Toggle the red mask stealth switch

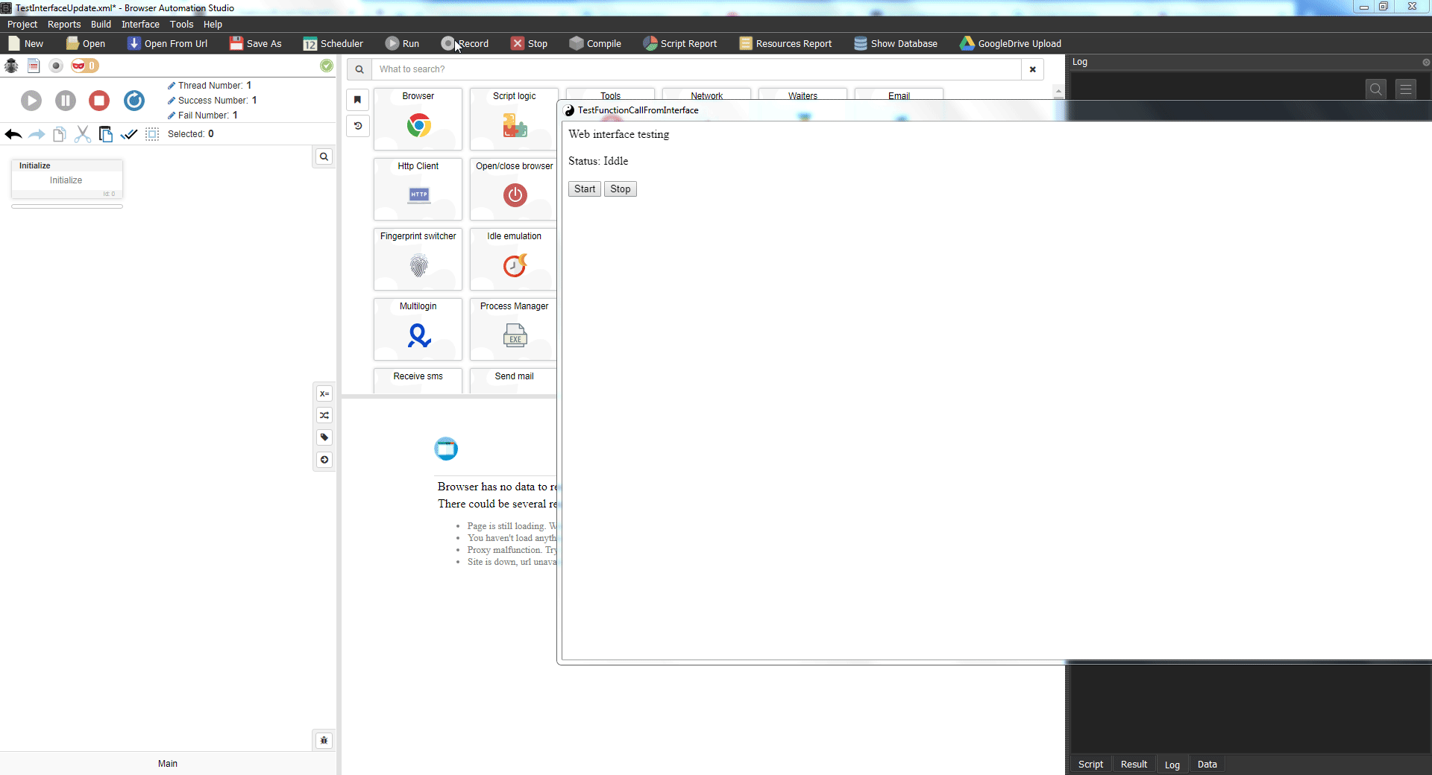[84, 66]
